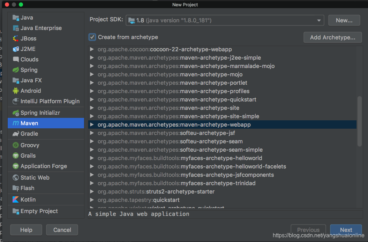Image resolution: width=368 pixels, height=242 pixels.
Task: Select the maven-archetype-site entry text
Action: point(168,108)
